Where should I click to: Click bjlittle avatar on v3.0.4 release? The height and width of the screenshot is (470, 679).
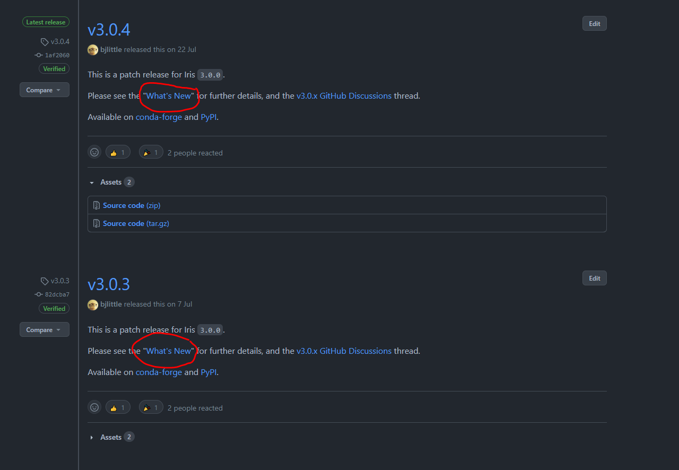(x=93, y=50)
